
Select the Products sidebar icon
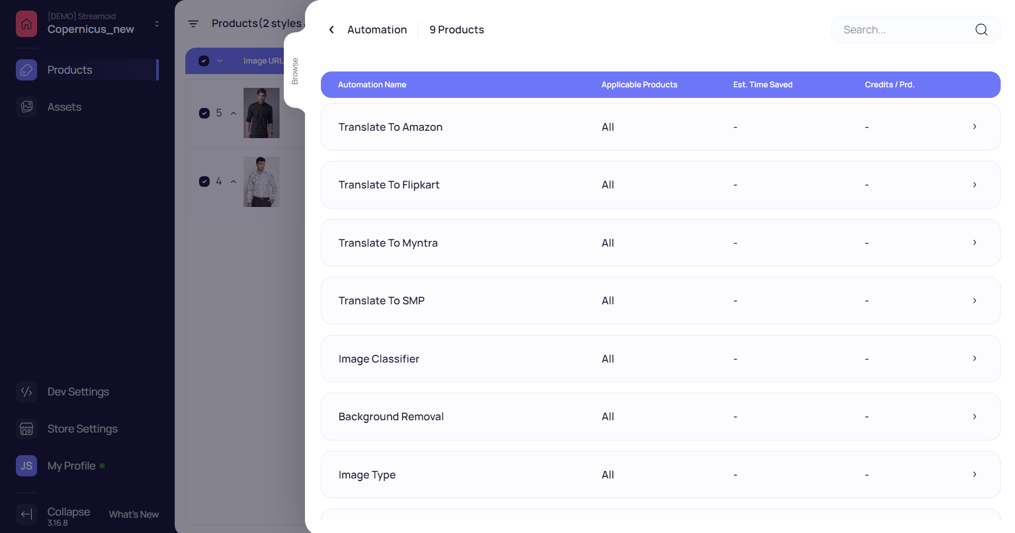[26, 69]
